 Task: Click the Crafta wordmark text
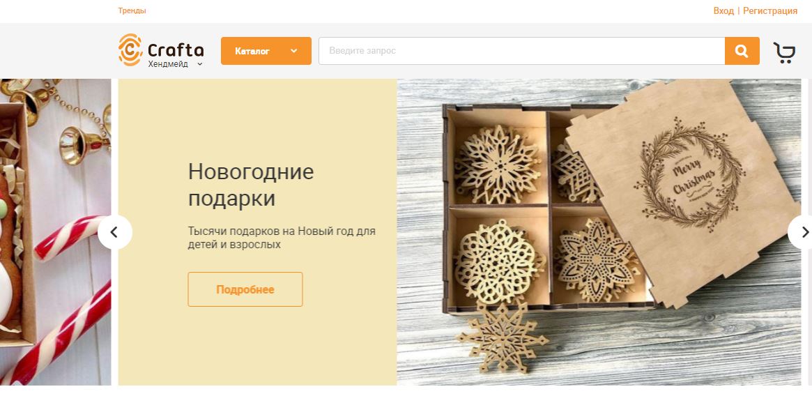(x=176, y=49)
